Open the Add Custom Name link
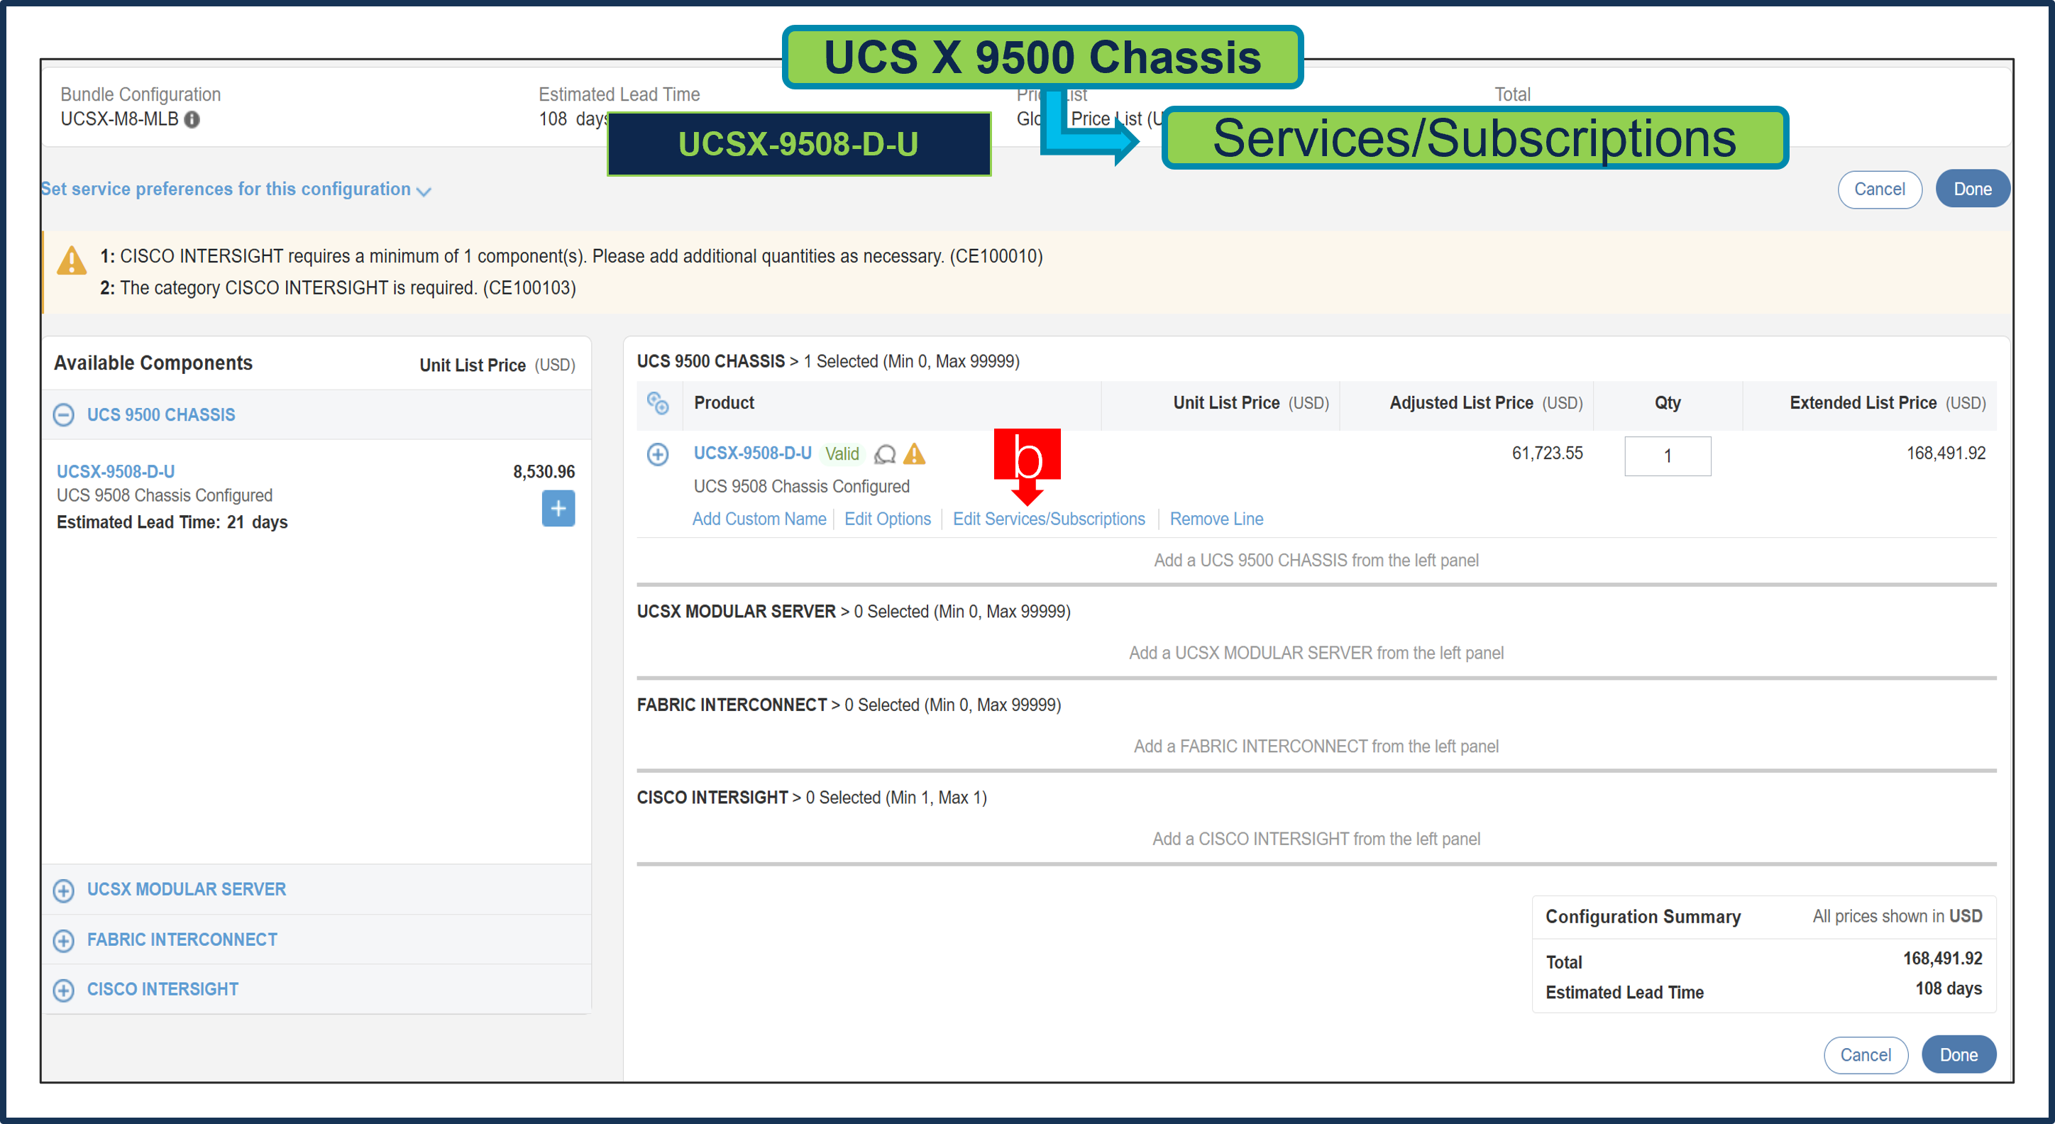2055x1124 pixels. pyautogui.click(x=759, y=519)
